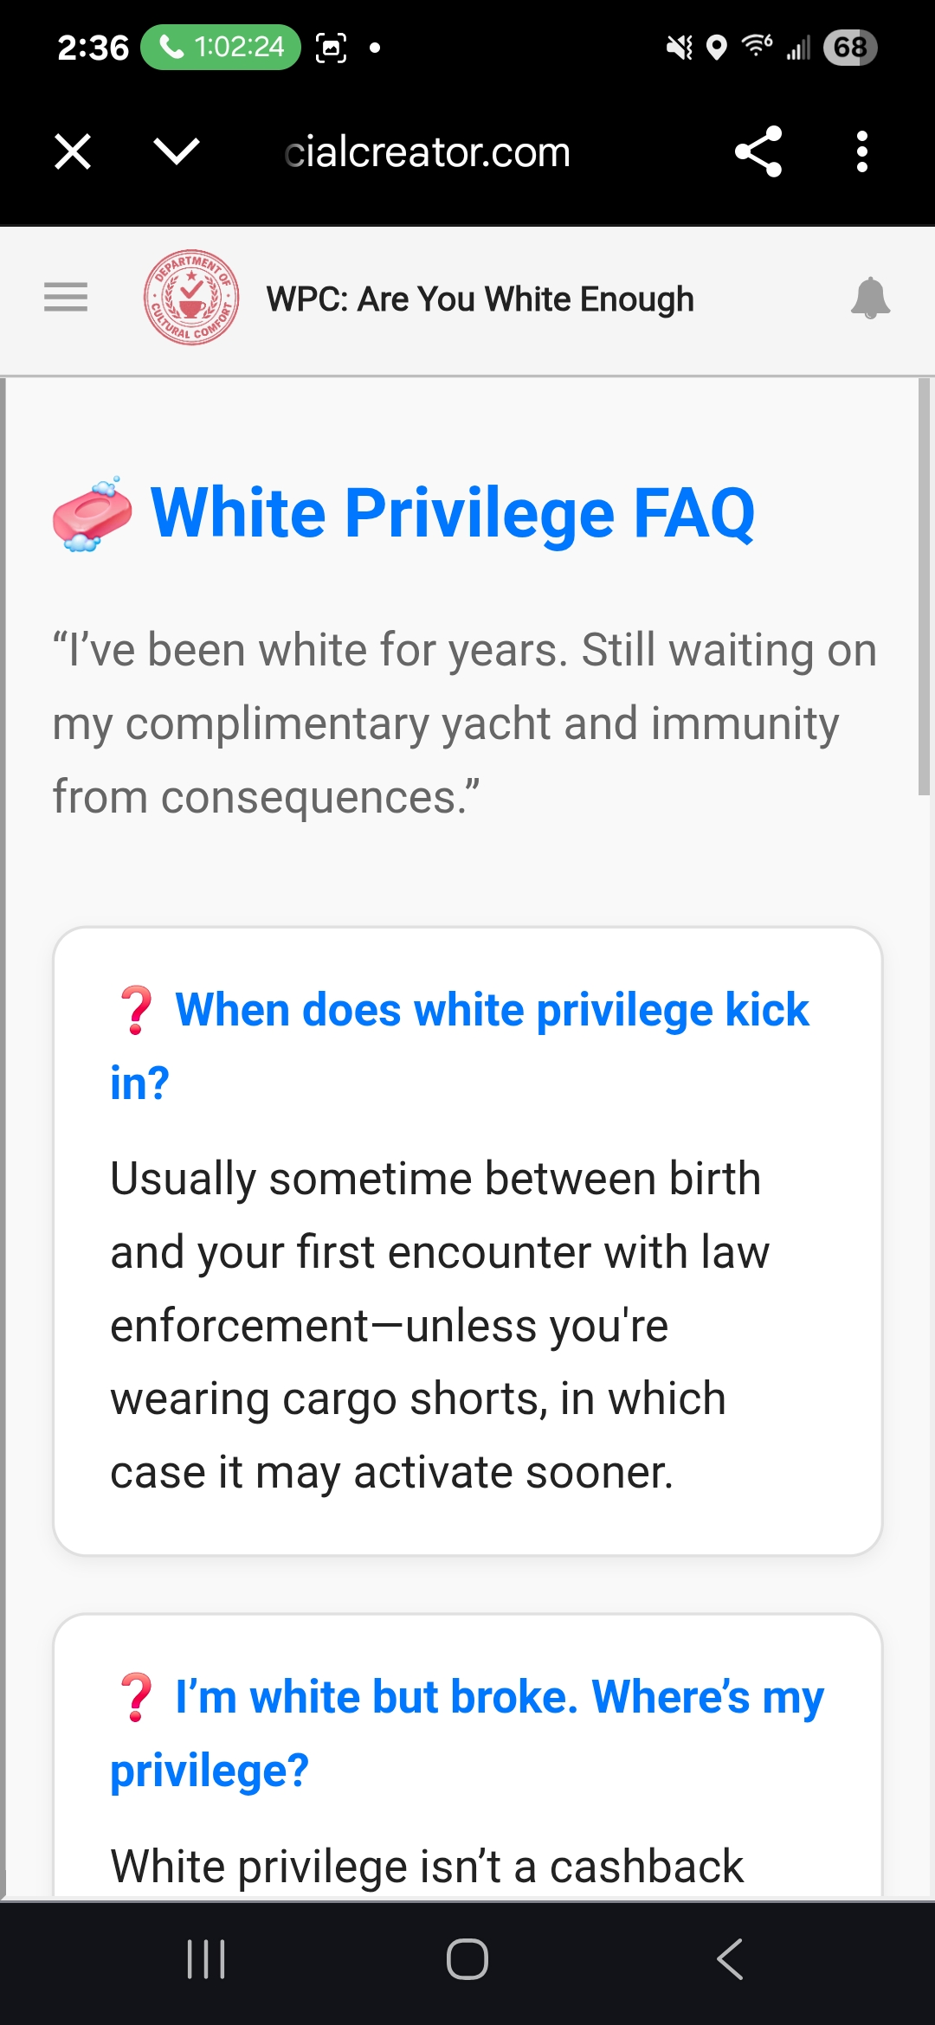The height and width of the screenshot is (2025, 935).
Task: Close the browser tab with X
Action: coord(73,152)
